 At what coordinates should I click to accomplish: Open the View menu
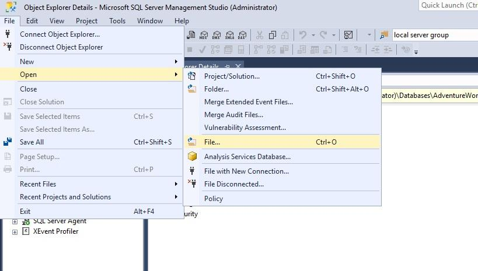pos(57,21)
